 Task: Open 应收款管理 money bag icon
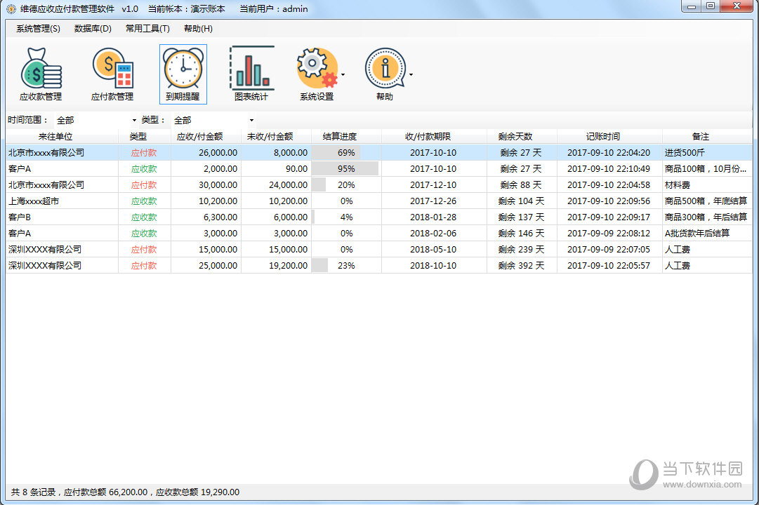[x=41, y=69]
